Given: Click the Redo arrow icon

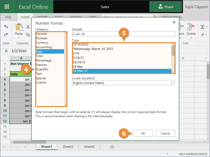Looking at the screenshot, I should (6, 35).
